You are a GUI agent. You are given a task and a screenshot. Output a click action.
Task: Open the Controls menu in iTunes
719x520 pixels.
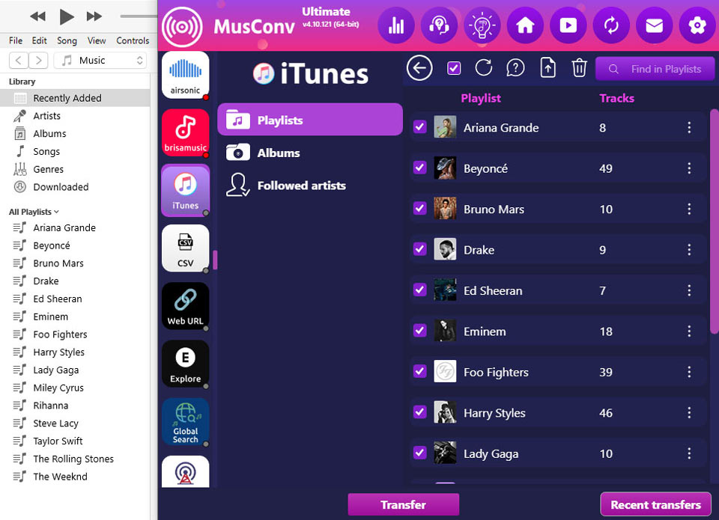(x=133, y=40)
